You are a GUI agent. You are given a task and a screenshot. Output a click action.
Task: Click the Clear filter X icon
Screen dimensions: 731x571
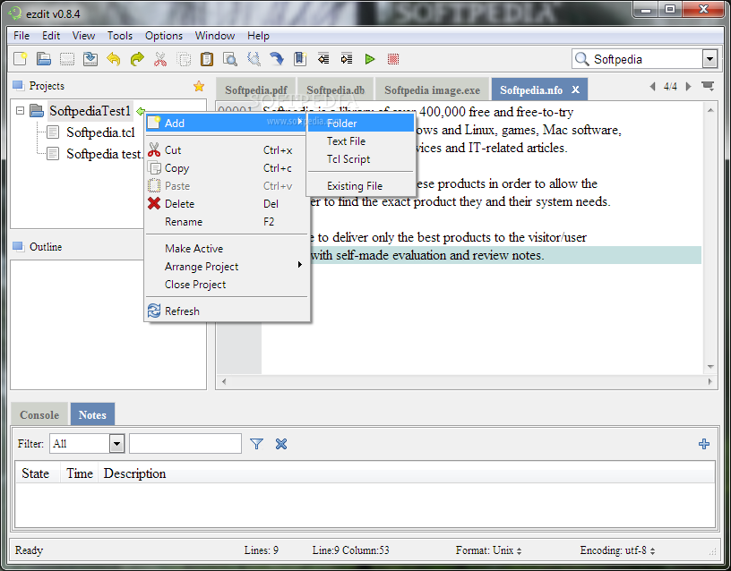(281, 444)
